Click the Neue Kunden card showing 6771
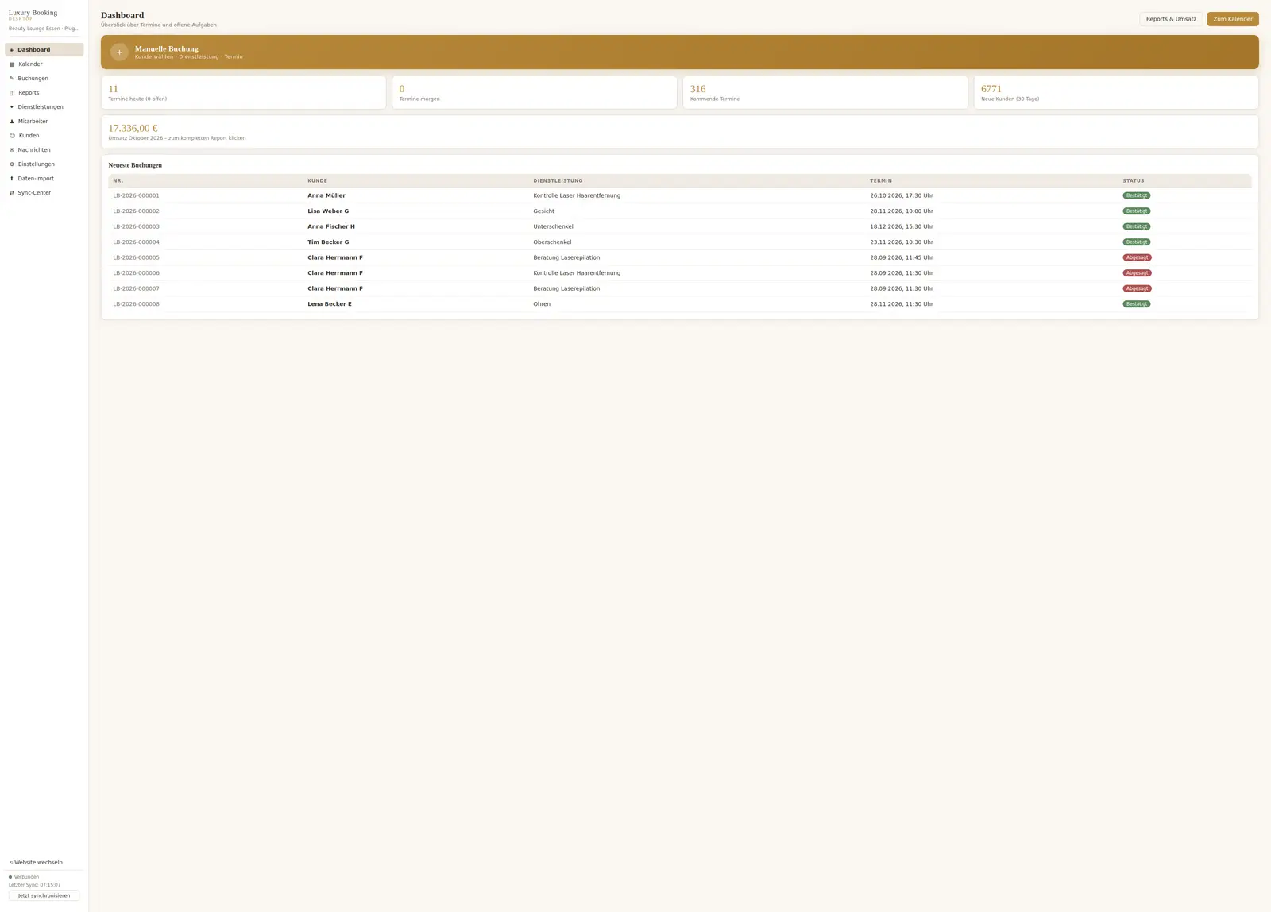Image resolution: width=1271 pixels, height=912 pixels. (x=1116, y=92)
